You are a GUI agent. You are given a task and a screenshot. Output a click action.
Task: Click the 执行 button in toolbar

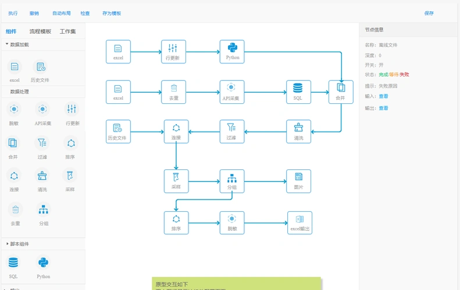click(x=13, y=13)
